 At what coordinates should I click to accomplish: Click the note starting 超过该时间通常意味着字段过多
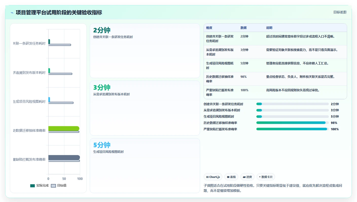click(301, 36)
